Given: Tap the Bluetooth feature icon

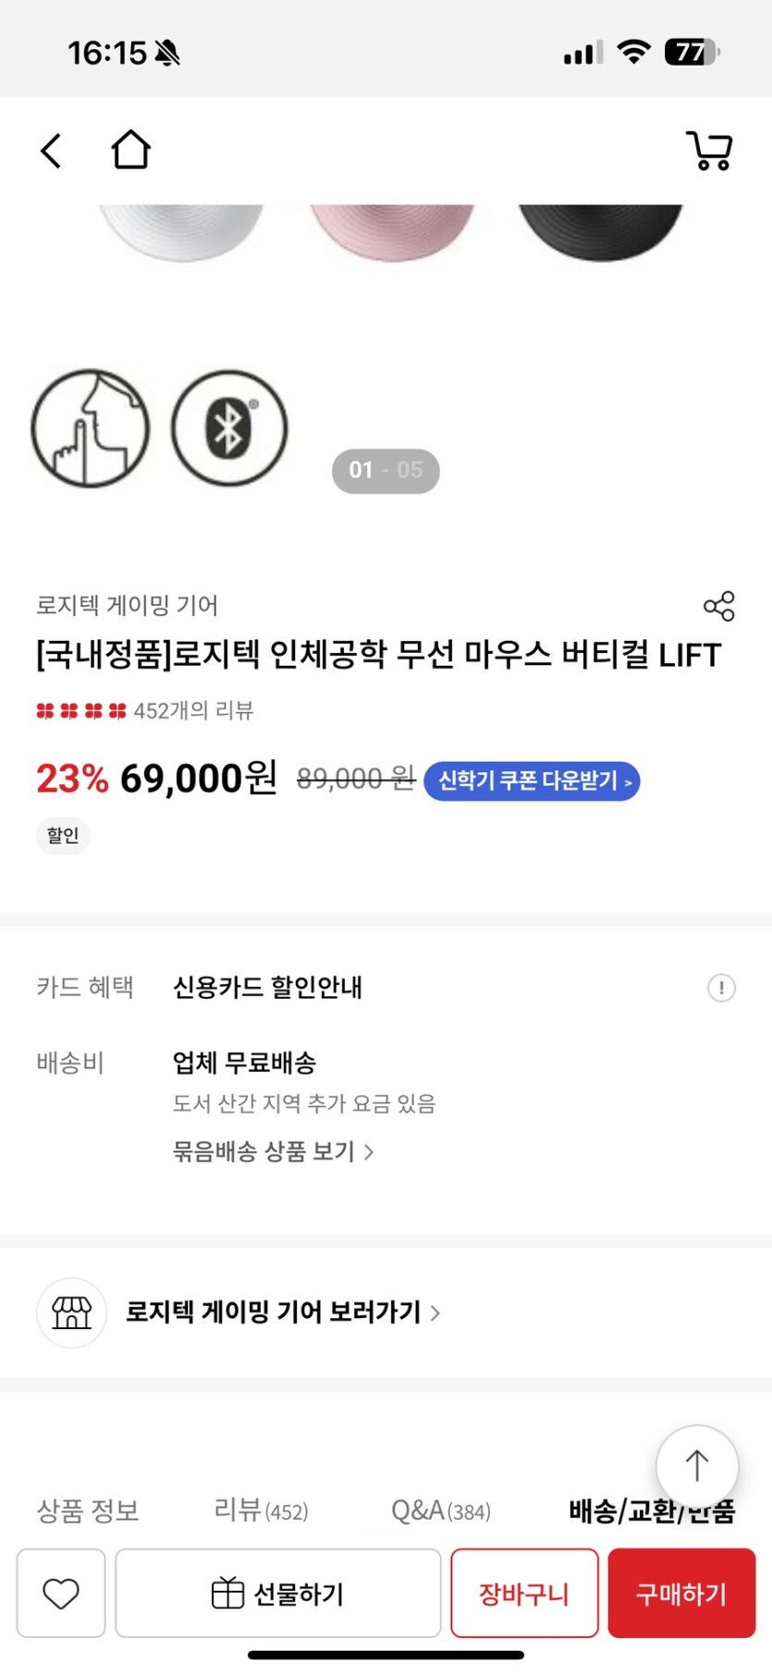Looking at the screenshot, I should coord(229,428).
